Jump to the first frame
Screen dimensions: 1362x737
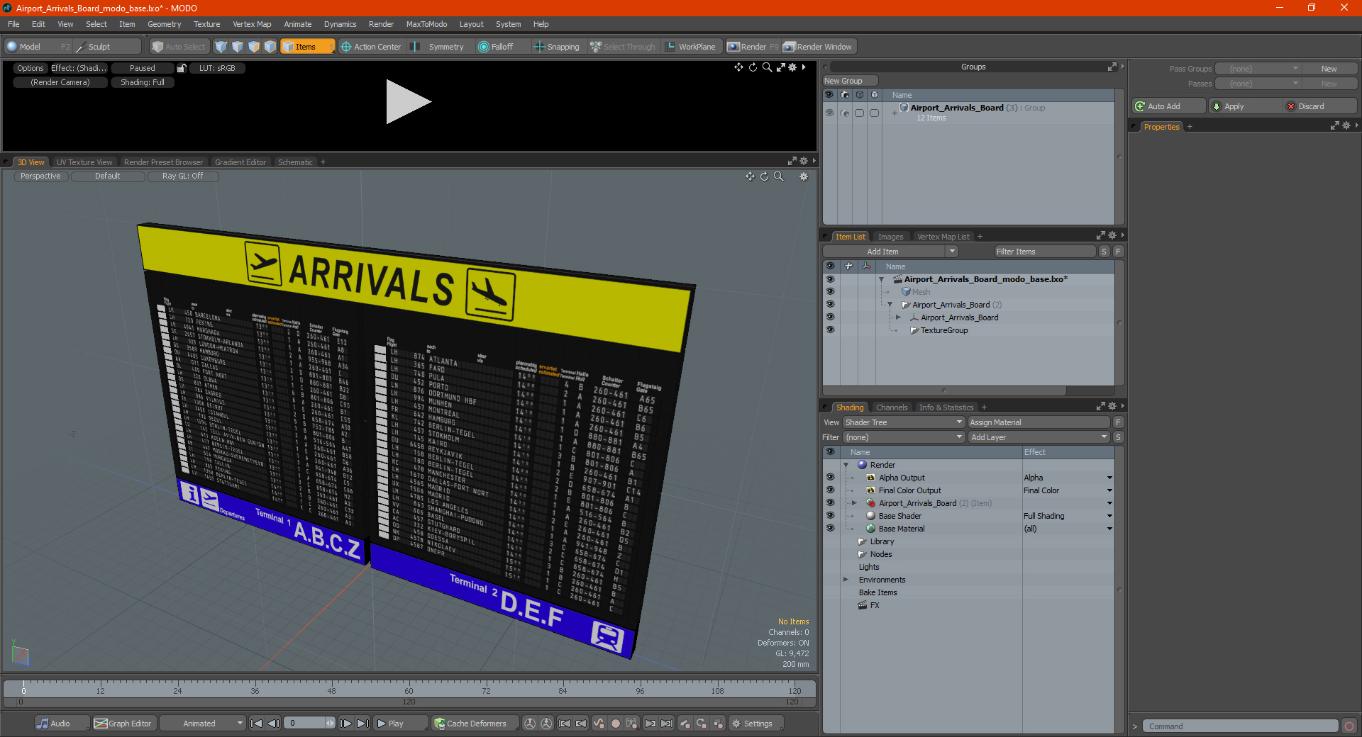click(x=257, y=724)
